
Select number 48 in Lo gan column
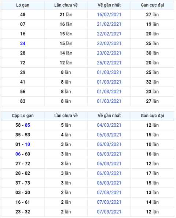pyautogui.click(x=23, y=15)
